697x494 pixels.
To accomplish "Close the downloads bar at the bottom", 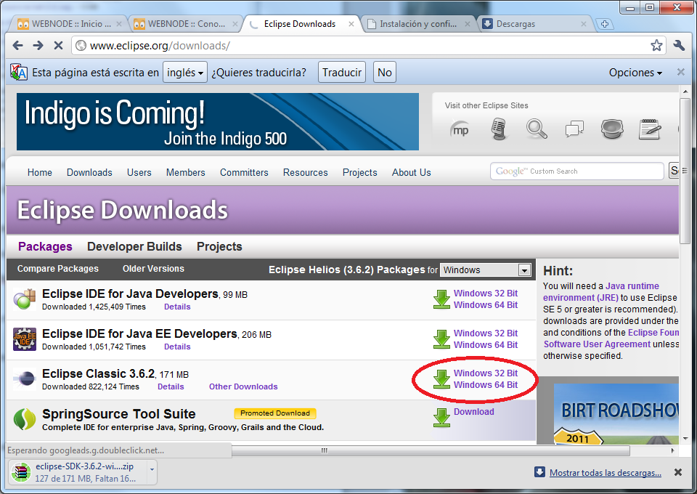I will coord(678,472).
